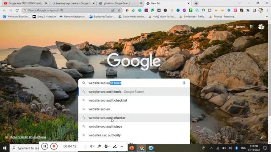Viewport: 271px width, 152px height.
Task: Go forward with the forward arrow
Action: point(11,10)
